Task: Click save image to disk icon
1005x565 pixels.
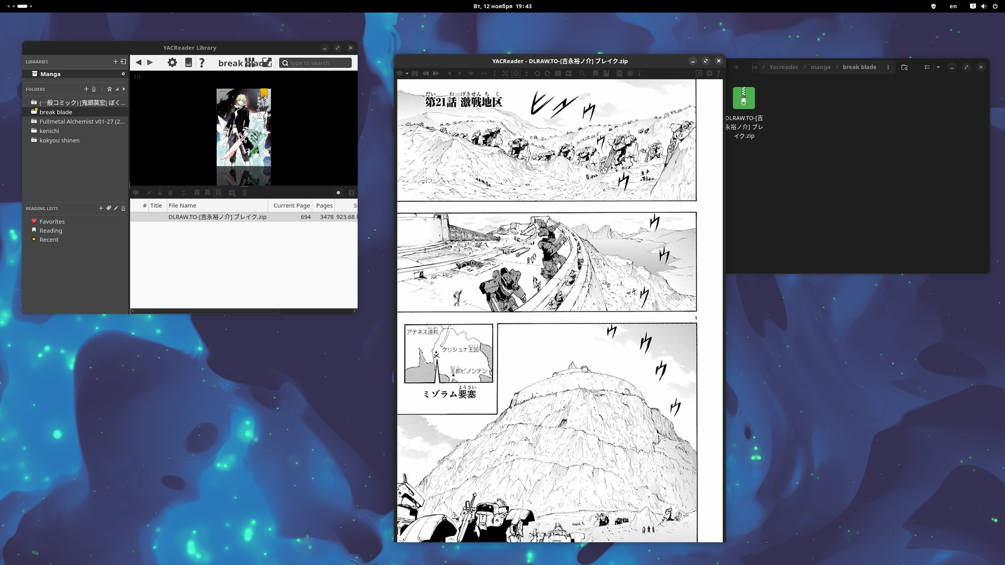Action: pyautogui.click(x=415, y=73)
